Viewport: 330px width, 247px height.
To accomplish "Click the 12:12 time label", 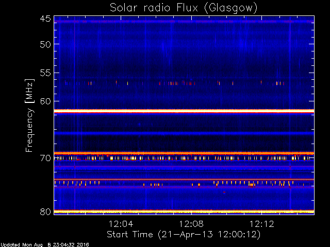I will click(262, 224).
